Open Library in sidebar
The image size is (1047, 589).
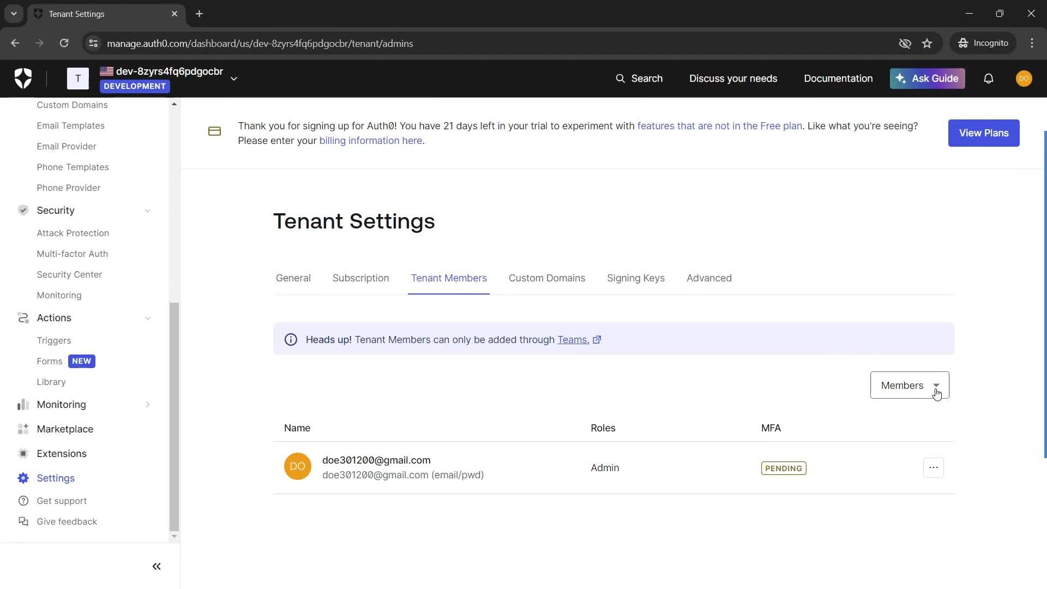[51, 382]
